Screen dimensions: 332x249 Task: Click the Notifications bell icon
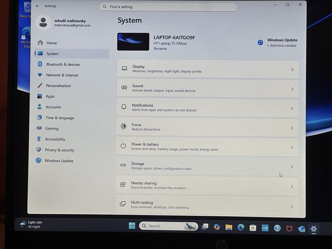pos(123,106)
